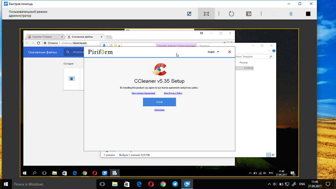Open local Start menu
The width and height of the screenshot is (336, 189).
coord(6,184)
